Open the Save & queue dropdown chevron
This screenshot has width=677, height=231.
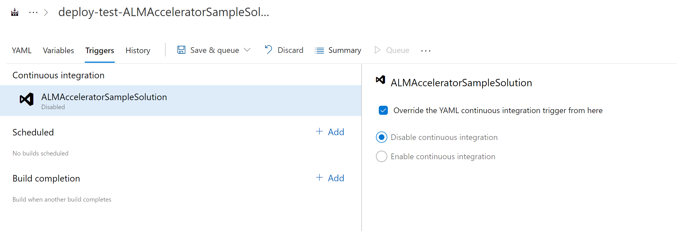pos(248,50)
